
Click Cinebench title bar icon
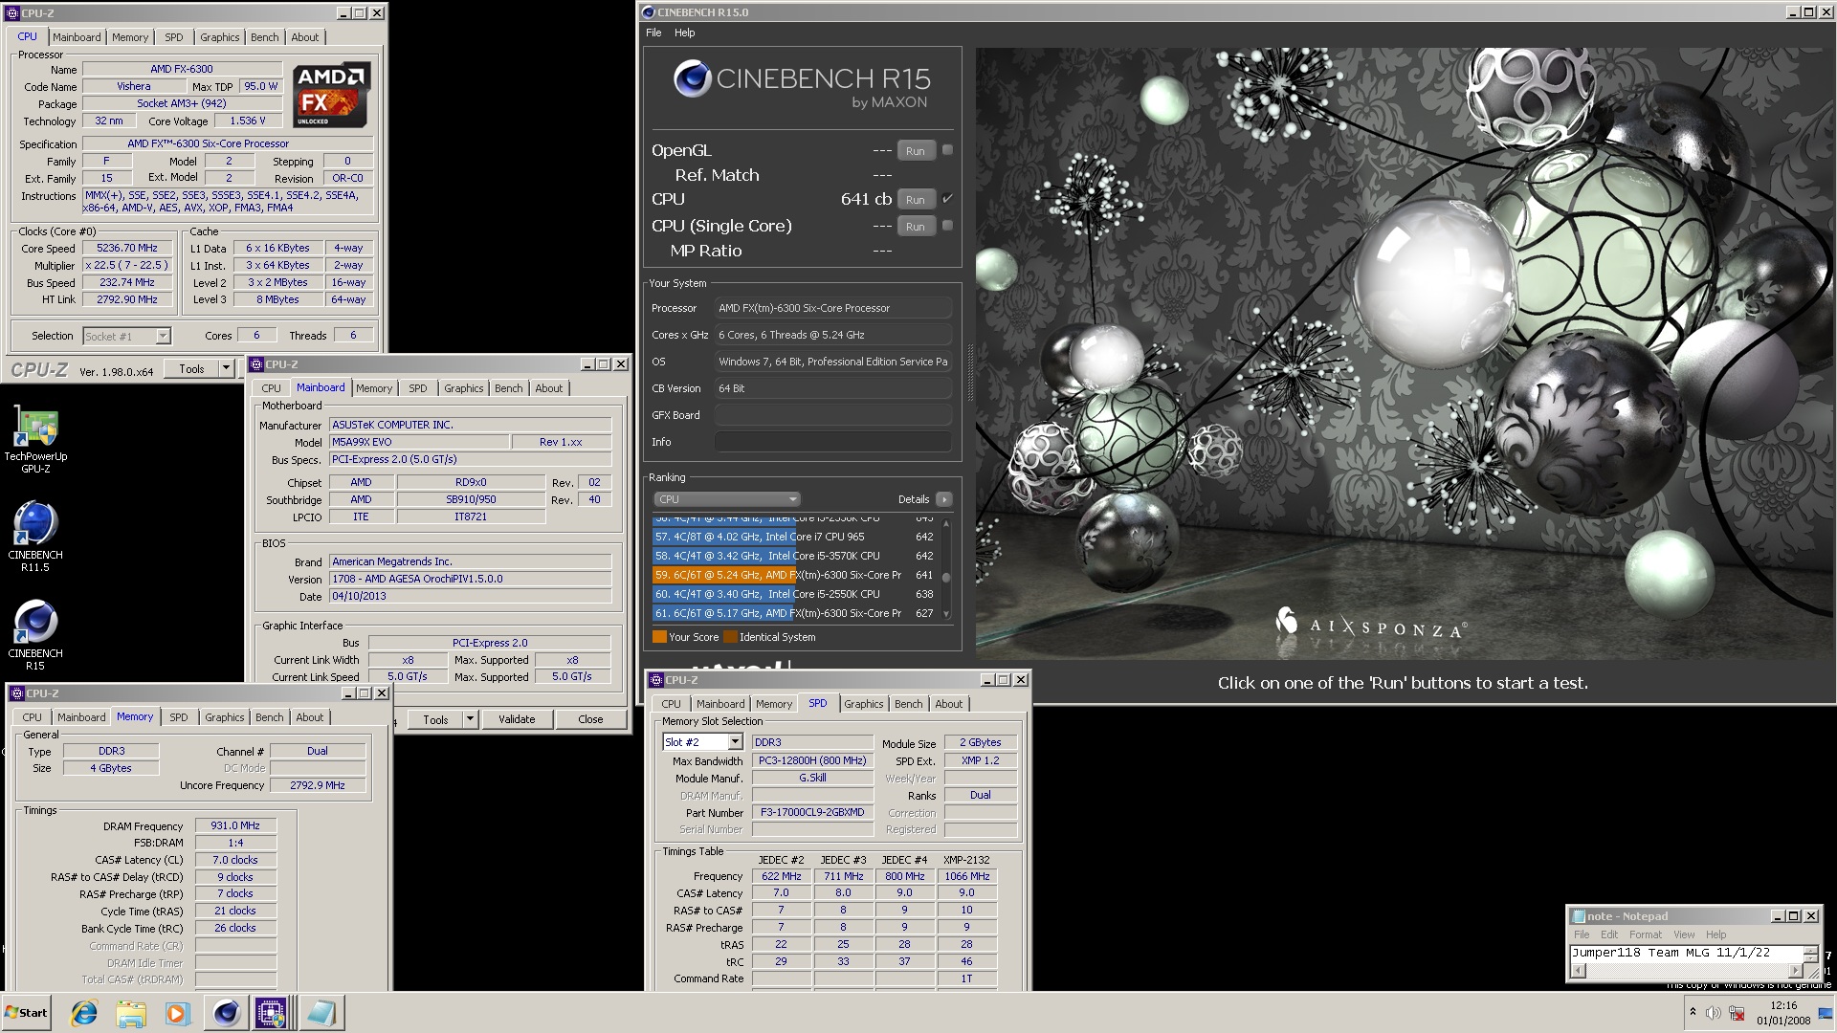[x=649, y=12]
